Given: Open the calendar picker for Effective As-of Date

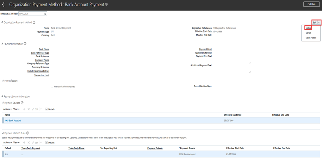Looking at the screenshot, I should tap(45, 14).
